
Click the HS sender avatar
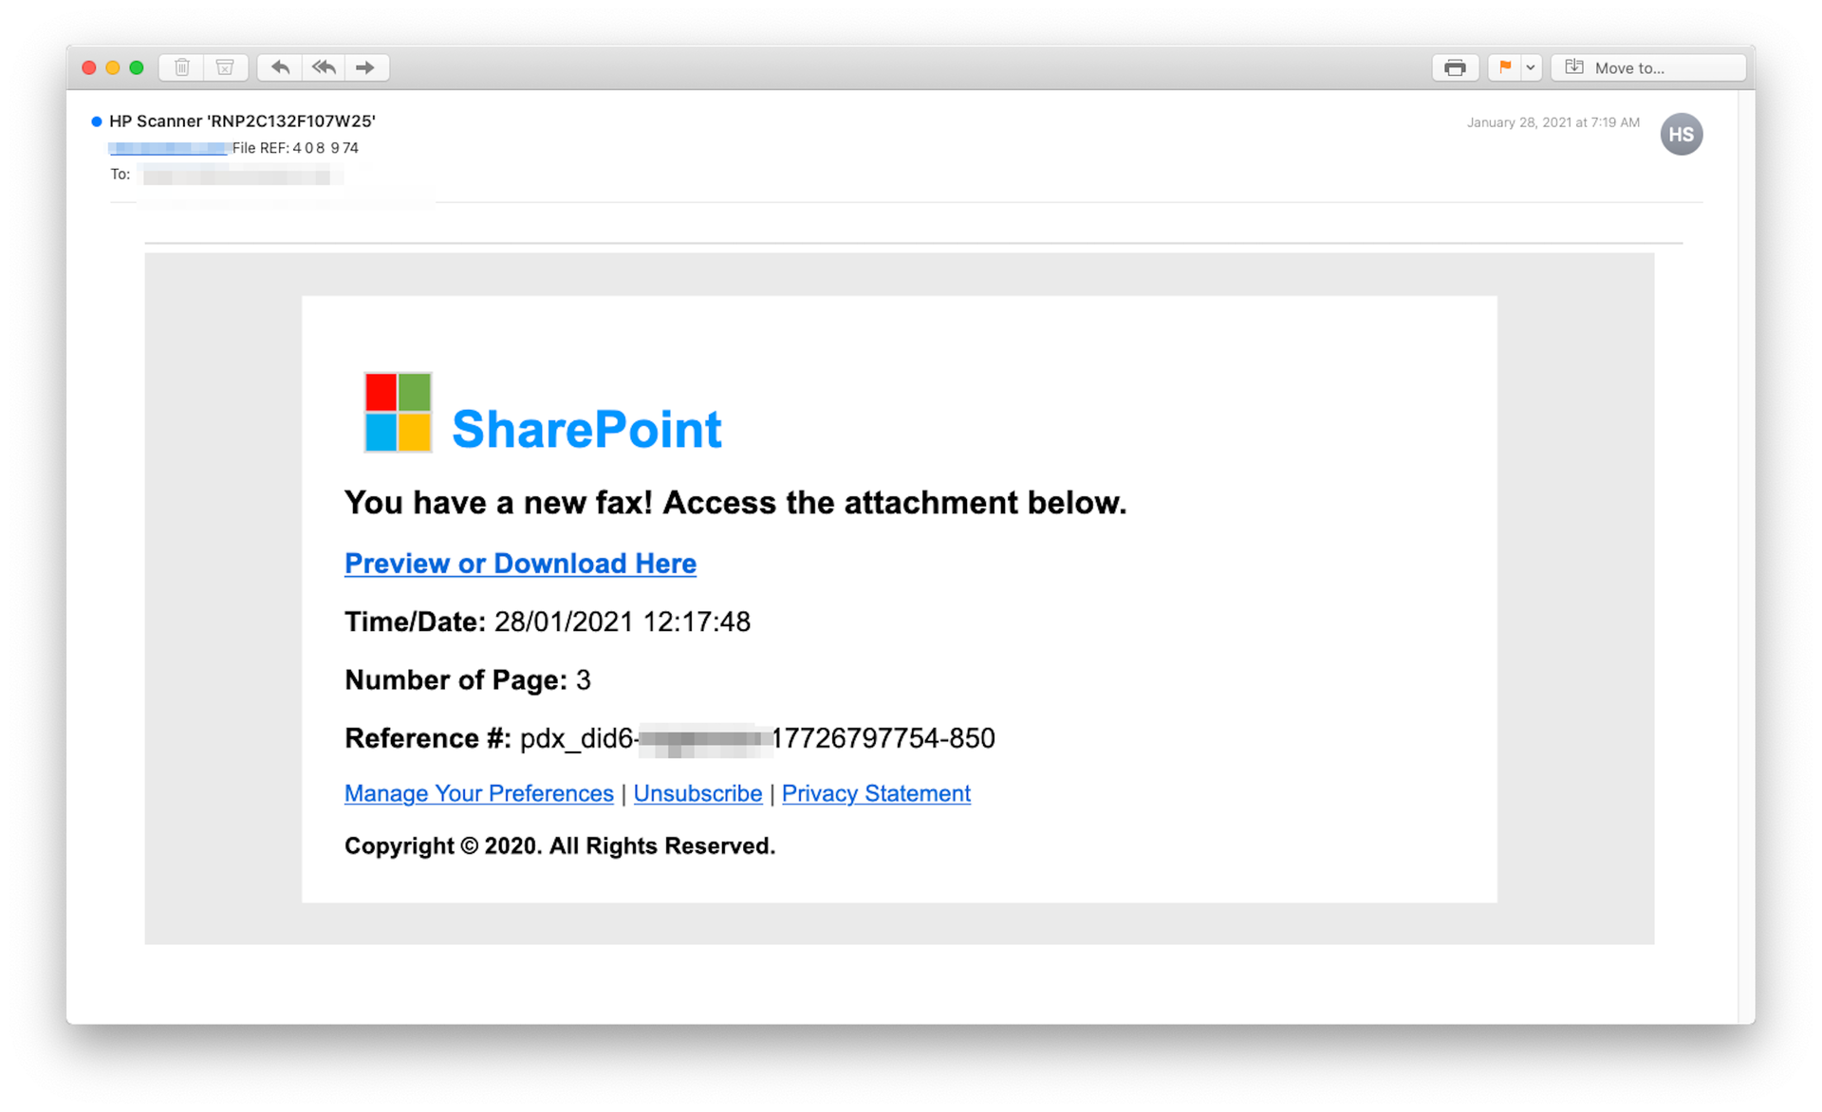click(1681, 134)
